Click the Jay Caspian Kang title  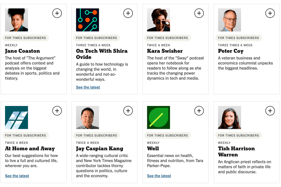(x=100, y=149)
